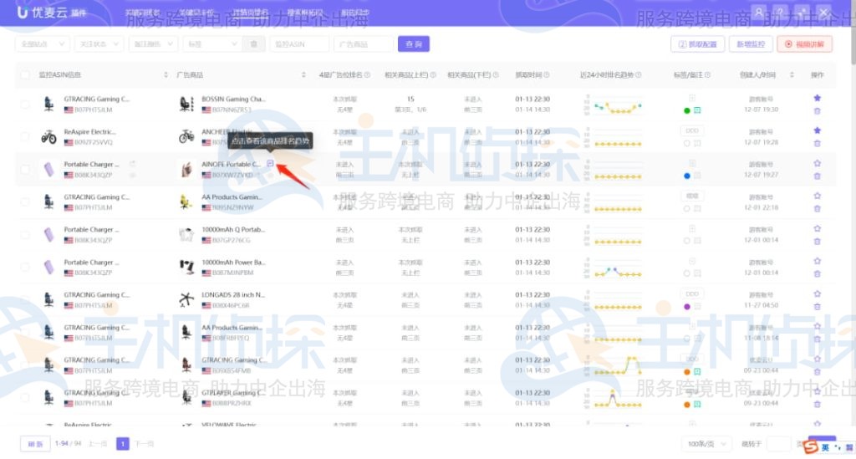Open note icon on BOSSIN Gaming row
This screenshot has width=856, height=459.
[697, 110]
